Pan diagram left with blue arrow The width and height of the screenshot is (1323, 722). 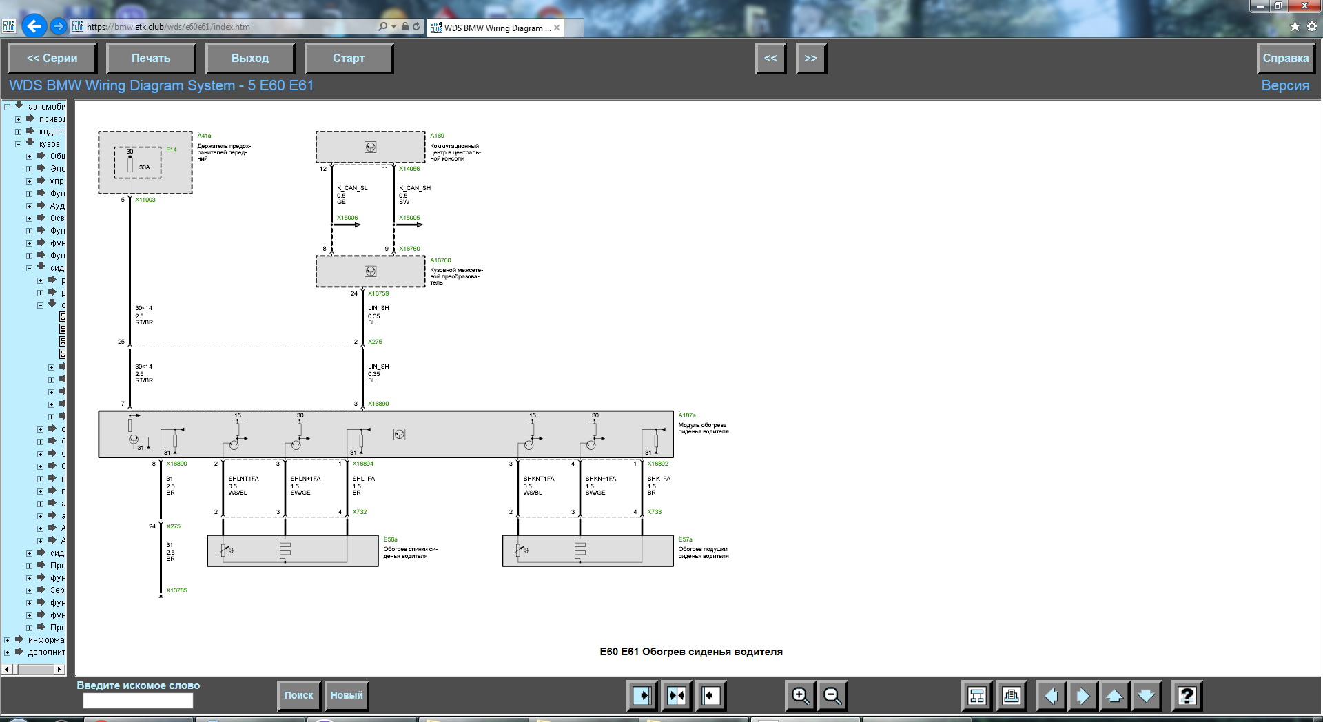[1051, 696]
